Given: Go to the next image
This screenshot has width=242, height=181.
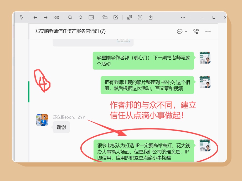Looking at the screenshot, I should coord(46,17).
